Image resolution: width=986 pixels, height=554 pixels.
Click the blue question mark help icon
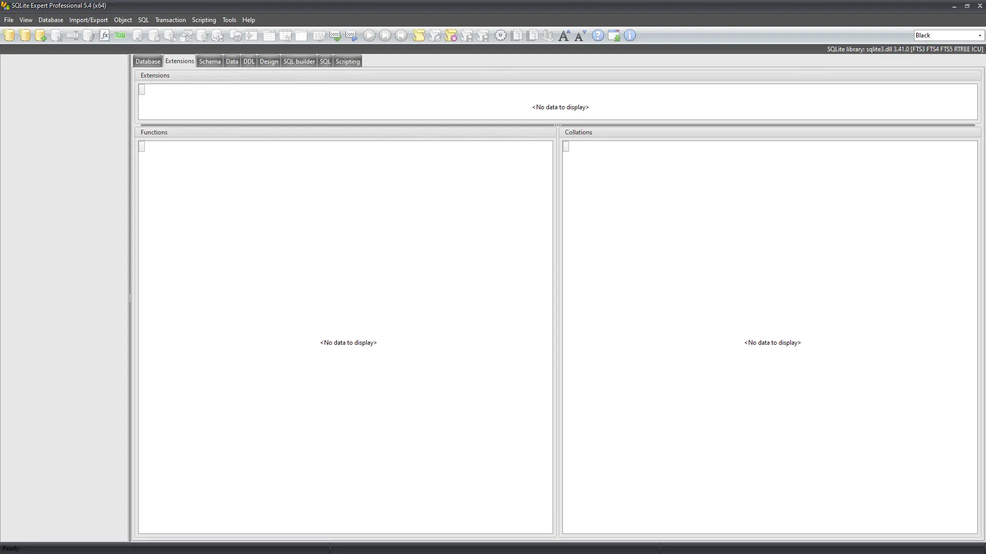click(x=598, y=35)
